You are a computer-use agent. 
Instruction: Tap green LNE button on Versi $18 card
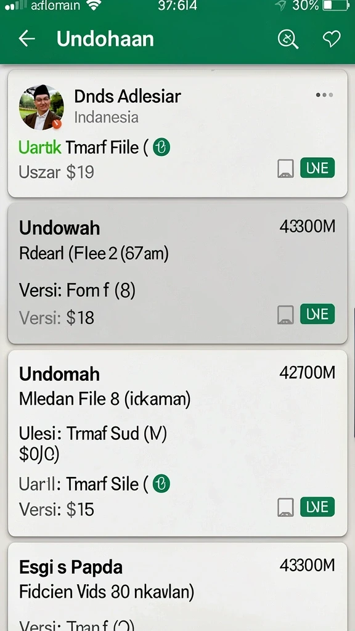(x=317, y=314)
